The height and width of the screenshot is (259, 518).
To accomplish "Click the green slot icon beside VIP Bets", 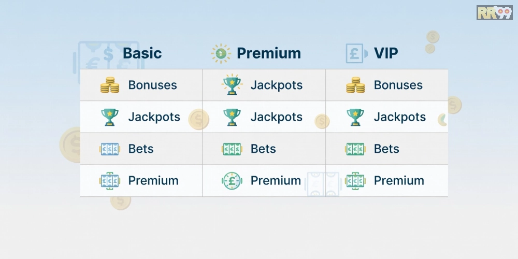I will point(355,149).
